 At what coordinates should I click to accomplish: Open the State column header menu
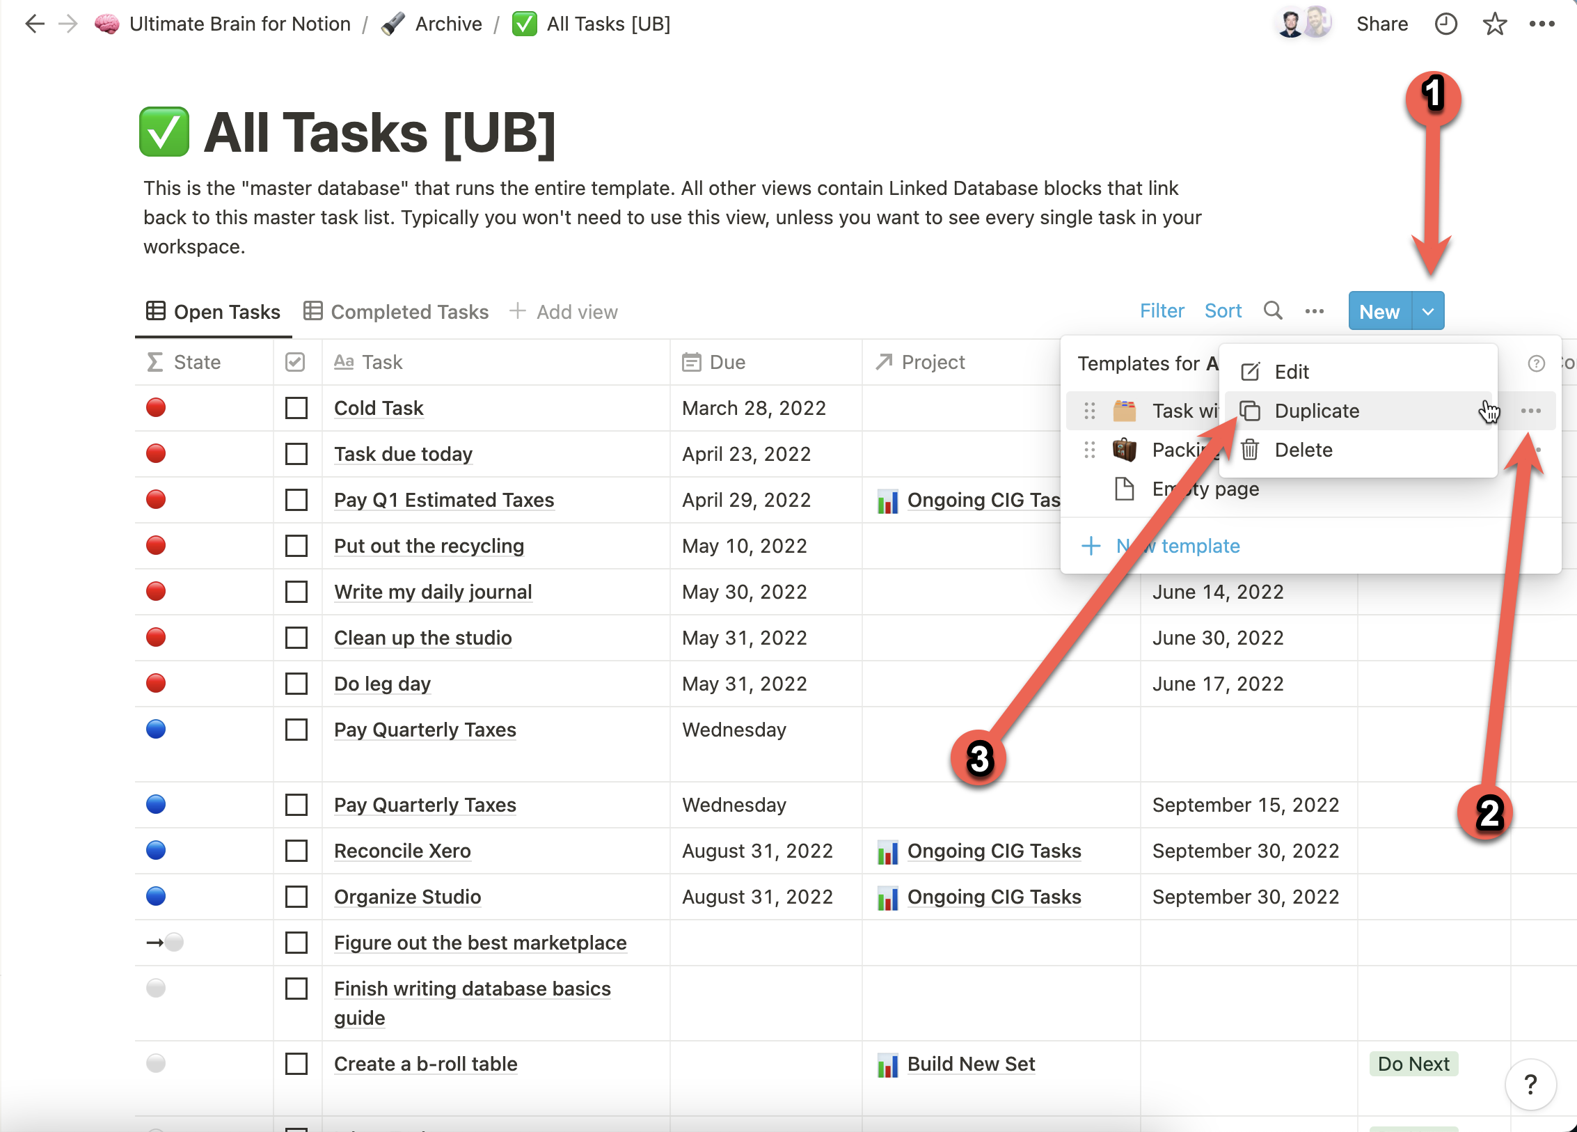[204, 362]
